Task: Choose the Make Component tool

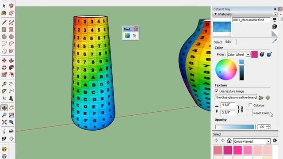Action: 11,6
